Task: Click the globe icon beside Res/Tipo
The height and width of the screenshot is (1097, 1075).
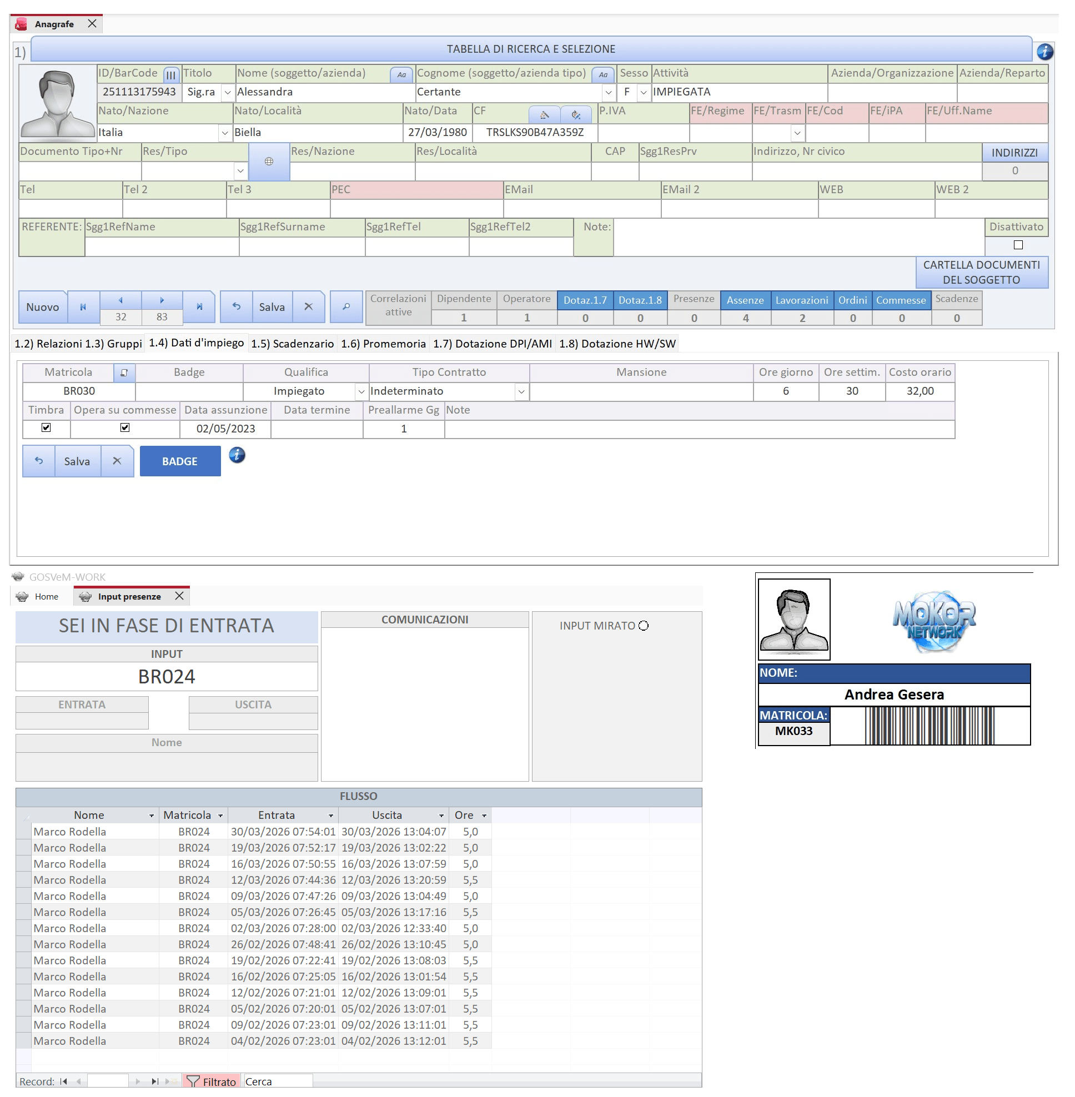Action: pyautogui.click(x=269, y=162)
